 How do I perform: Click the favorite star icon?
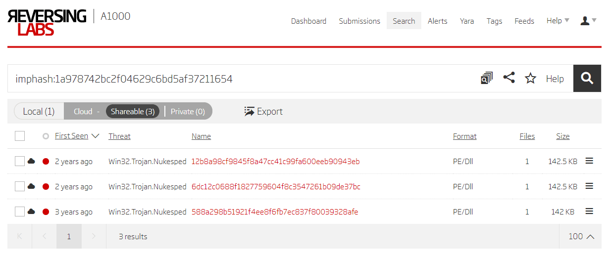530,78
